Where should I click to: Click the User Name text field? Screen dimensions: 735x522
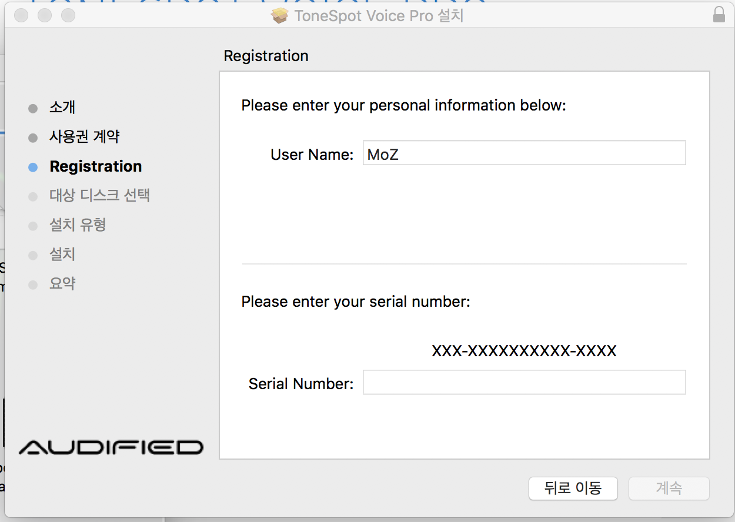click(524, 153)
